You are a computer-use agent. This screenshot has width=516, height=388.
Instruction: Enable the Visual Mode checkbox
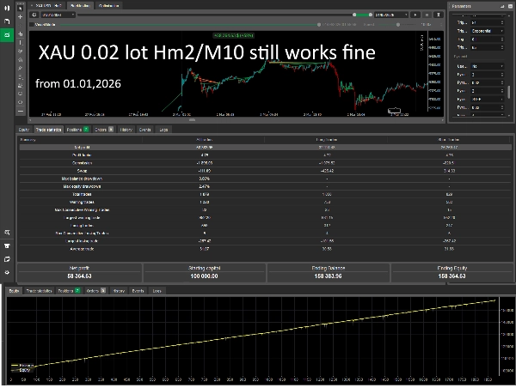[32, 25]
